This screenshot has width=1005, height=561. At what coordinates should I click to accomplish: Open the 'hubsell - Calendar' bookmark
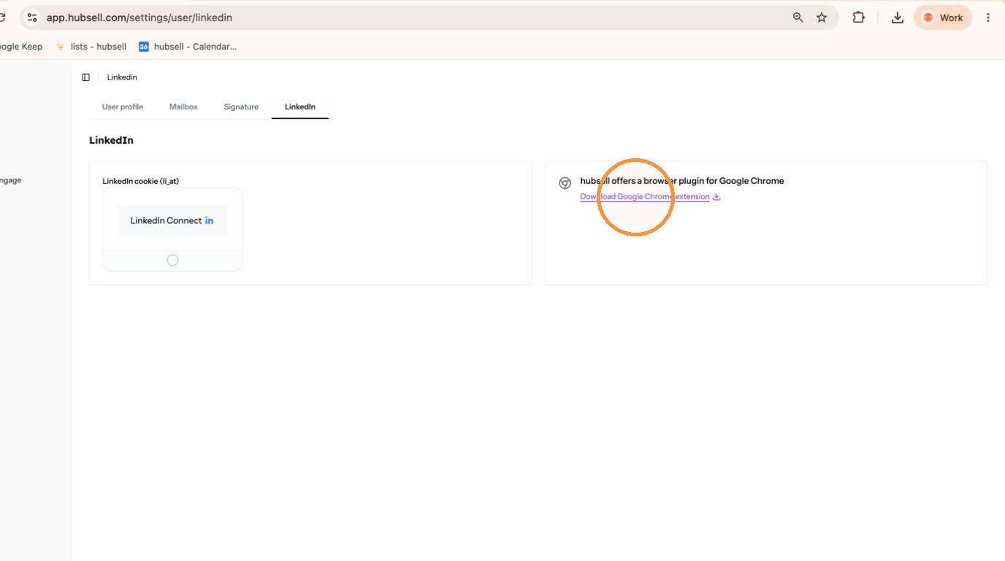[188, 47]
